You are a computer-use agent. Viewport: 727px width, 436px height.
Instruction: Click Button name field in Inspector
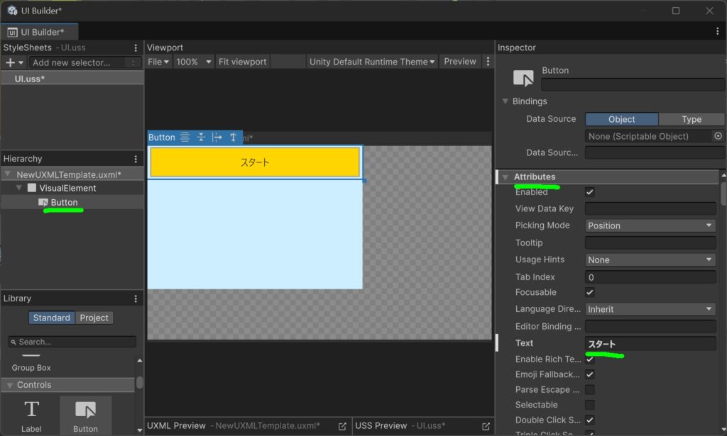click(x=633, y=84)
